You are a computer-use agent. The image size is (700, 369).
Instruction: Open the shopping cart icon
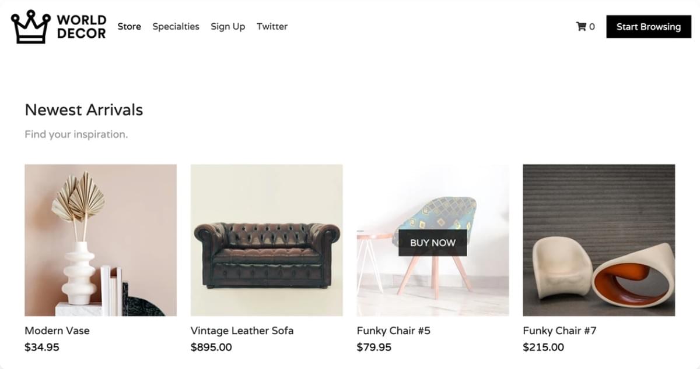click(582, 26)
